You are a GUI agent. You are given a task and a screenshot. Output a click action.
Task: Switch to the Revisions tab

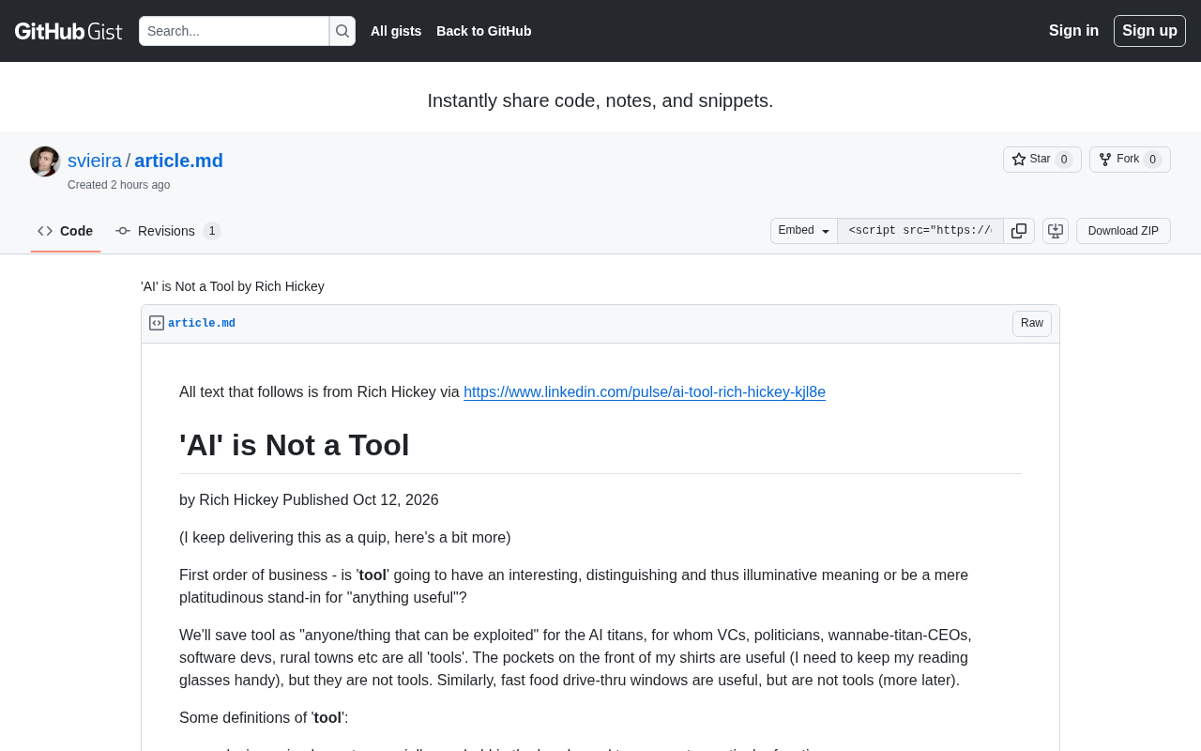point(168,231)
